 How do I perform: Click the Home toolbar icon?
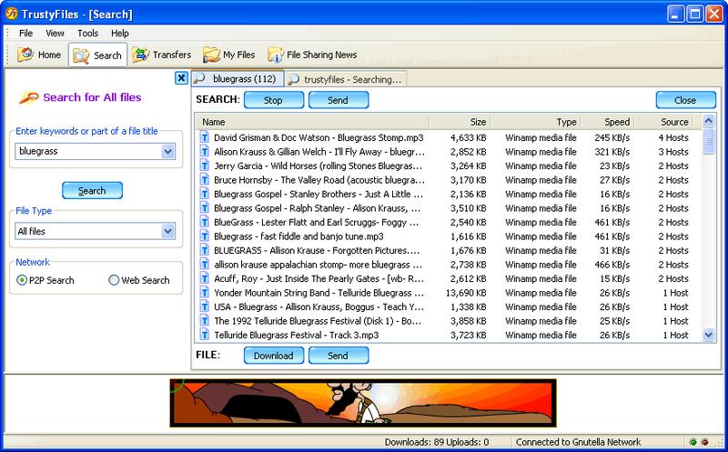[25, 55]
